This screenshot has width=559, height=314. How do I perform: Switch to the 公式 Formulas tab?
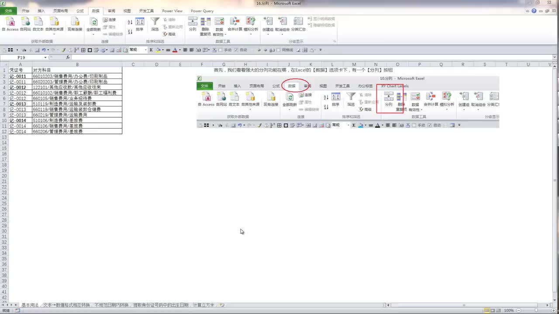[x=80, y=11]
